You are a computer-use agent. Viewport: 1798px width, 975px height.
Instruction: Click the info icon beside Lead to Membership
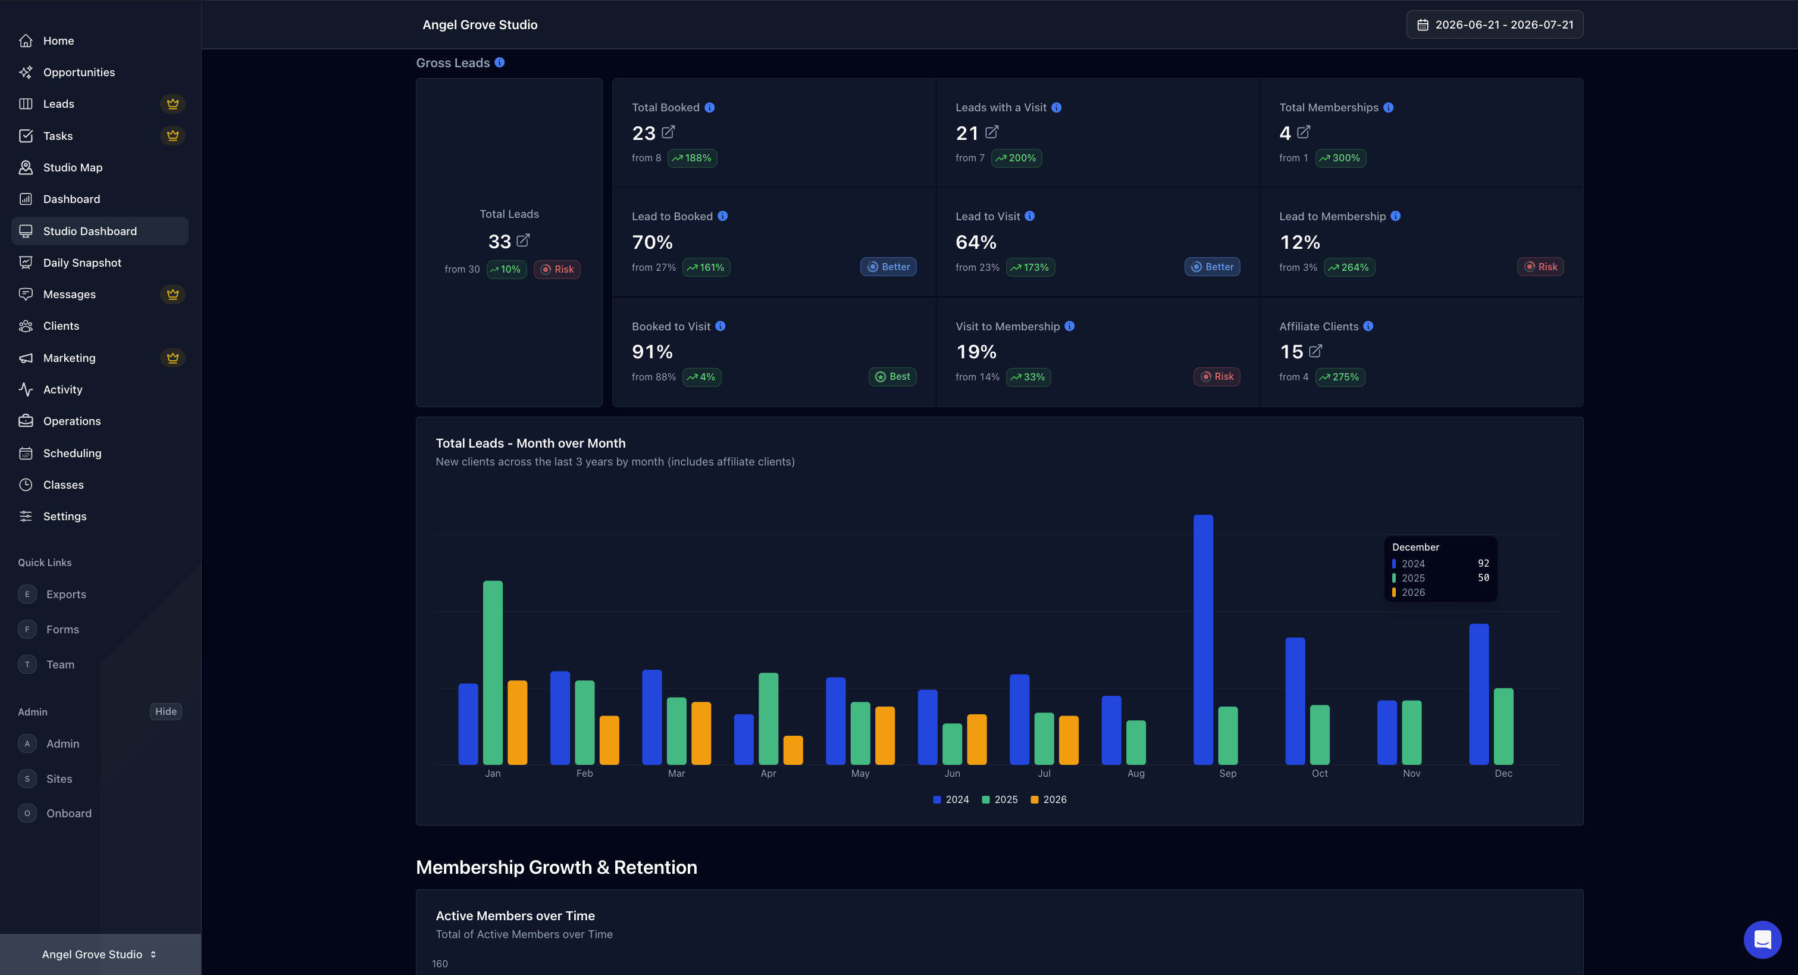tap(1395, 216)
